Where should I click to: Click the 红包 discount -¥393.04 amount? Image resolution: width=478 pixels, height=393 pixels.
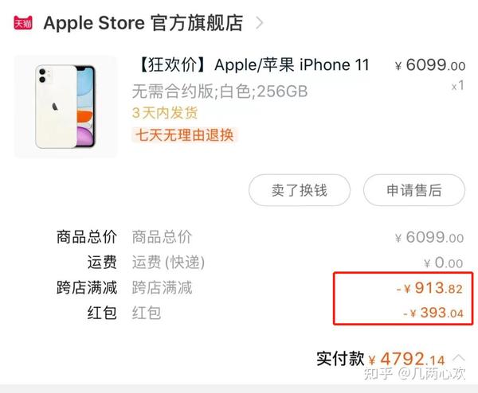433,313
